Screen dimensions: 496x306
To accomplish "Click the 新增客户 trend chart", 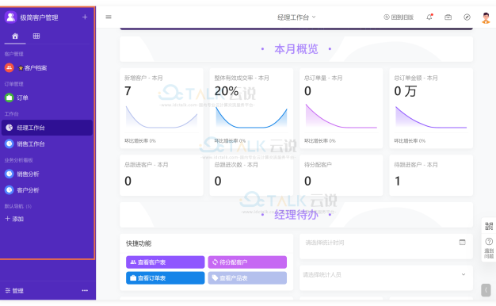I will (x=162, y=117).
